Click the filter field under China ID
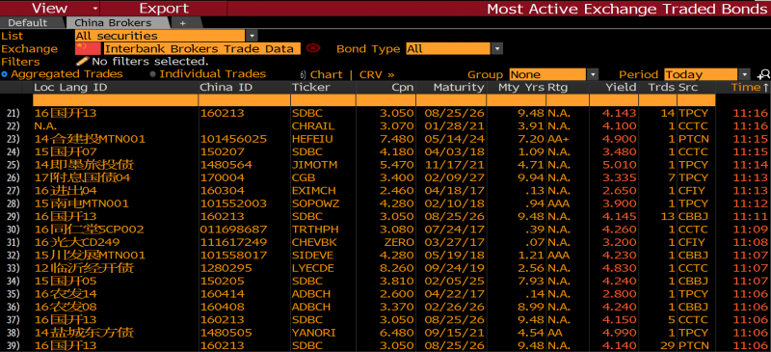Viewport: 771px width, 352px height. [x=244, y=100]
